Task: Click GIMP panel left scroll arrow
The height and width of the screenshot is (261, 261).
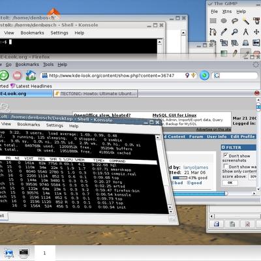Action: [211, 216]
